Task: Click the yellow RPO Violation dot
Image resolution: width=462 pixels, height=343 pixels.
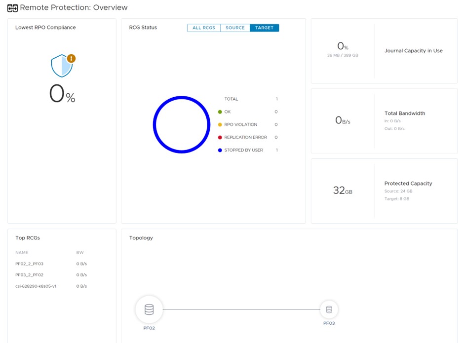Action: pos(220,125)
